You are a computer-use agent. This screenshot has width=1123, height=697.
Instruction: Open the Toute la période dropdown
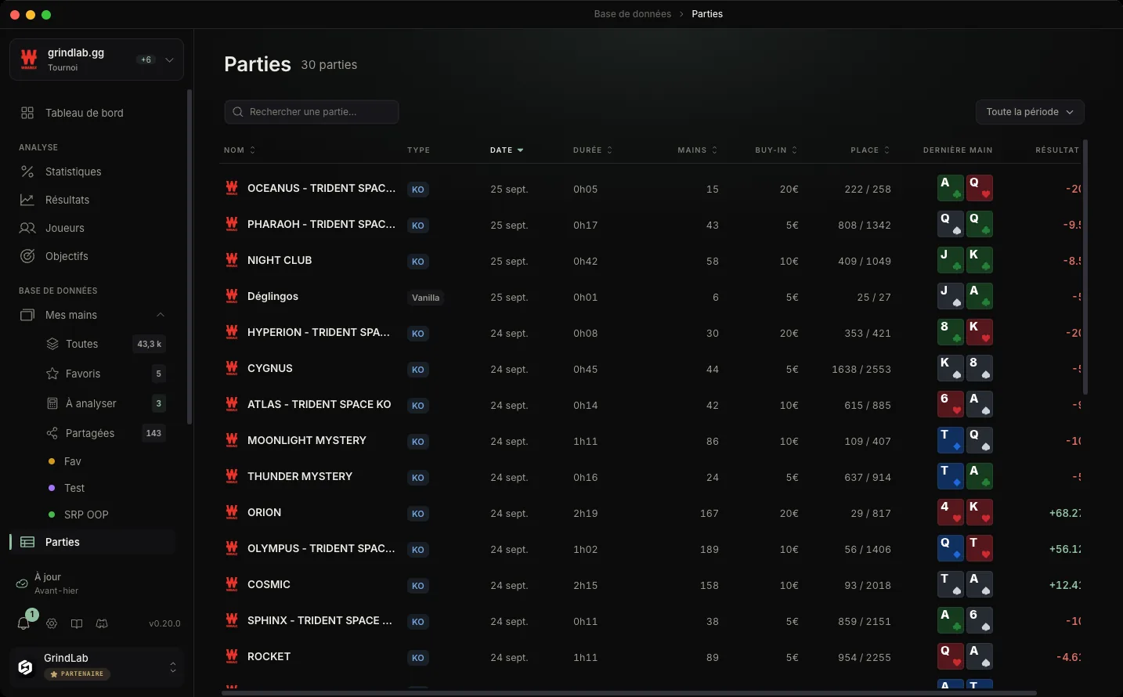click(x=1030, y=112)
